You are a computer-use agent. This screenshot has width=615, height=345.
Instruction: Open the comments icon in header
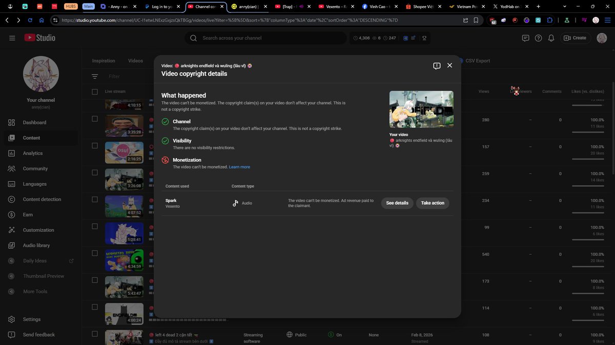[525, 38]
